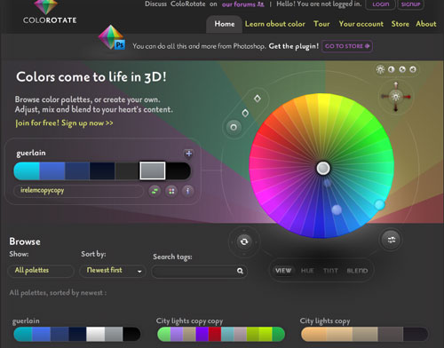Select the highlighted gray swatch in the editor

pyautogui.click(x=153, y=170)
